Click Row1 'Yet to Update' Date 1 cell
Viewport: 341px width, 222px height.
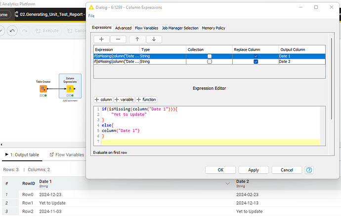pyautogui.click(x=52, y=203)
